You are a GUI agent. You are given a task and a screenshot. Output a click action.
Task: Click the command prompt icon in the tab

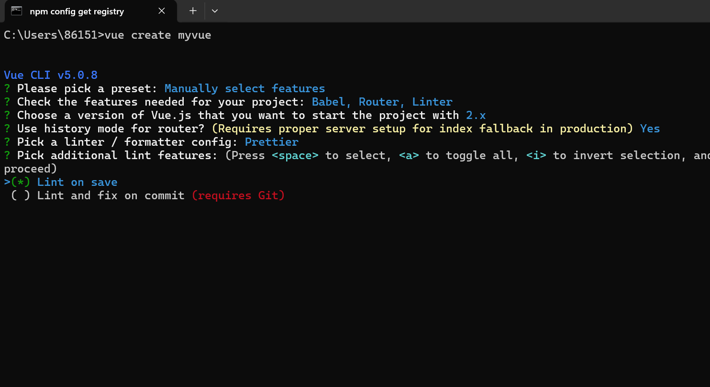pyautogui.click(x=17, y=11)
